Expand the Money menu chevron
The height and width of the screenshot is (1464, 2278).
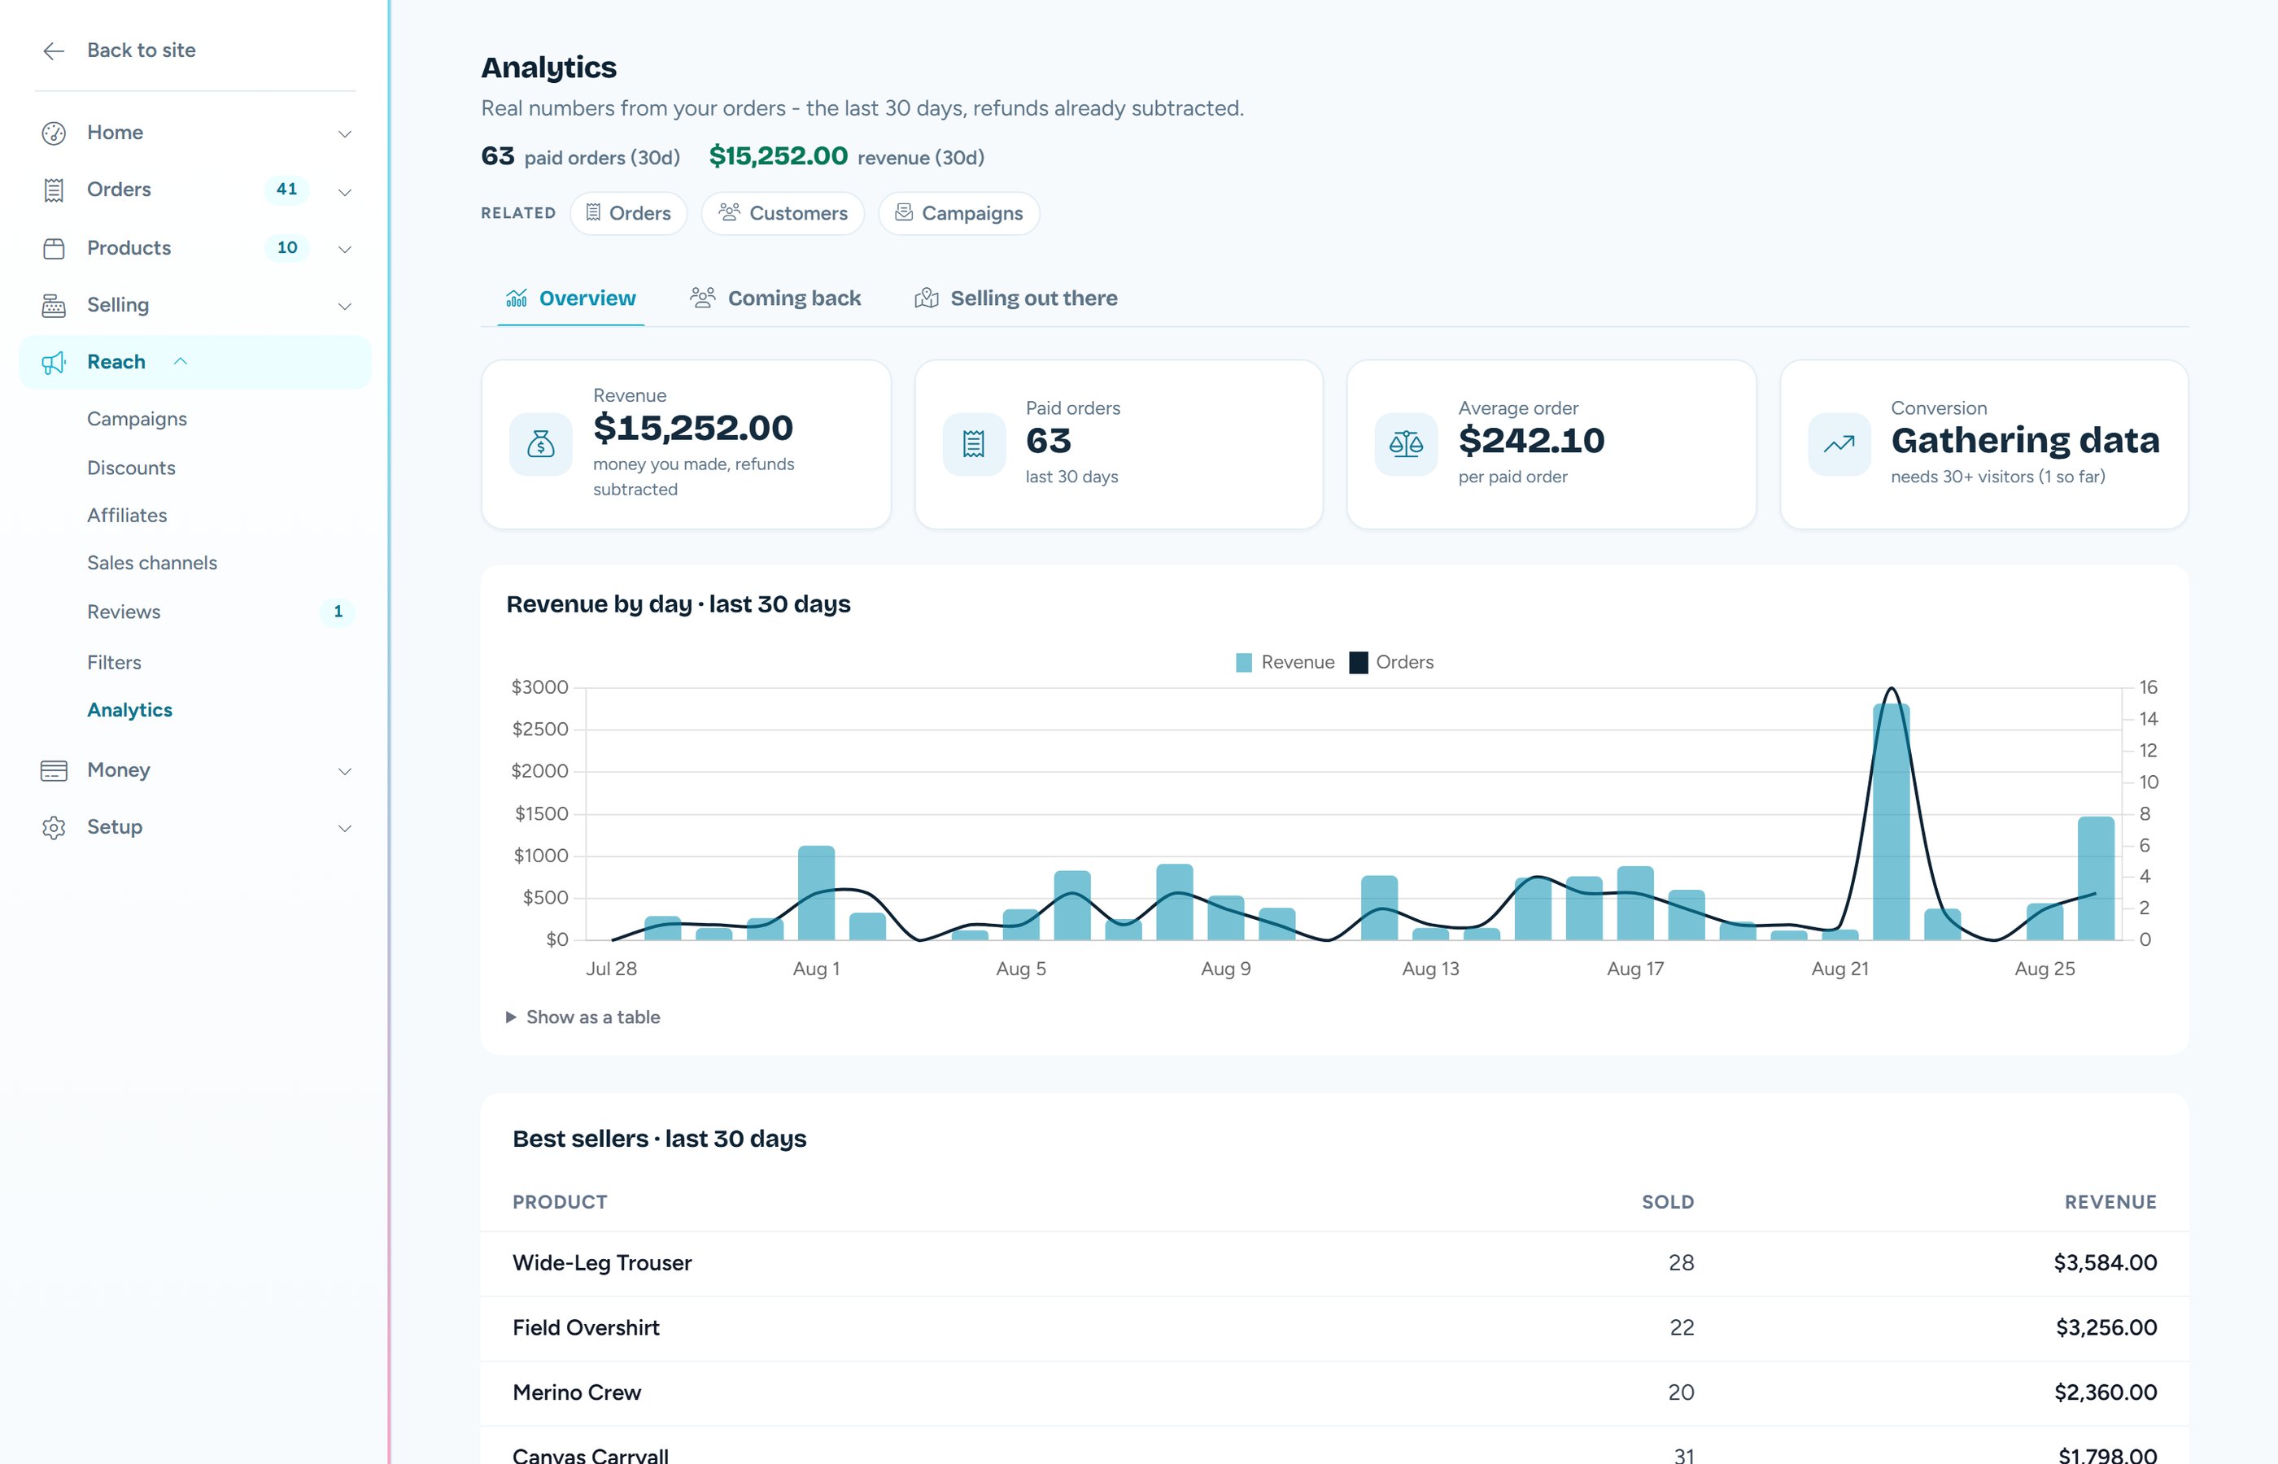pyautogui.click(x=345, y=771)
